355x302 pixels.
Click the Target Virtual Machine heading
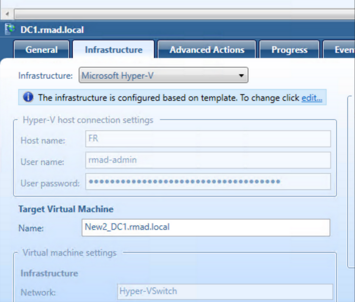point(65,209)
